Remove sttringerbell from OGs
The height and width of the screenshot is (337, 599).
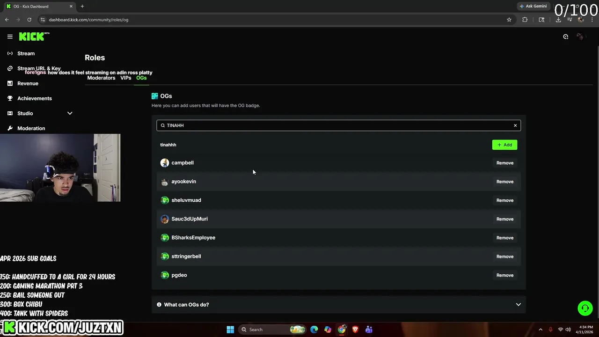pyautogui.click(x=505, y=256)
